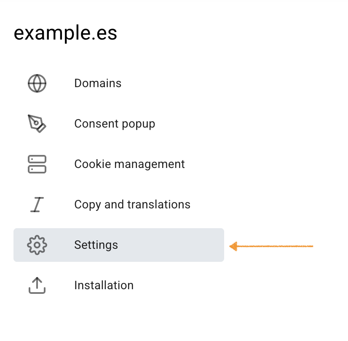This screenshot has width=348, height=341.
Task: Open the Domains menu item
Action: click(98, 83)
